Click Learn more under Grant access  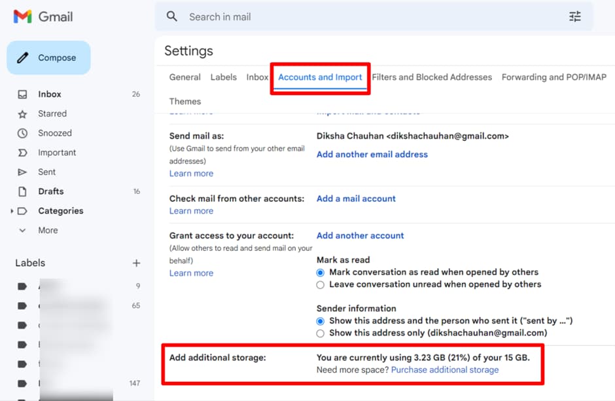click(x=192, y=273)
